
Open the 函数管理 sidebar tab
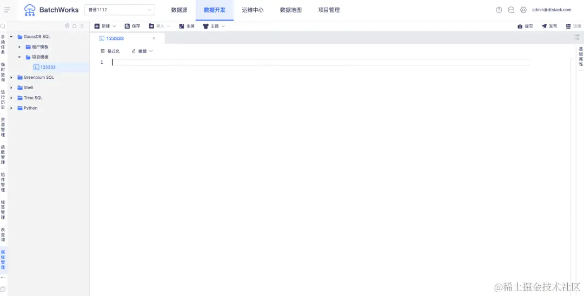point(3,154)
